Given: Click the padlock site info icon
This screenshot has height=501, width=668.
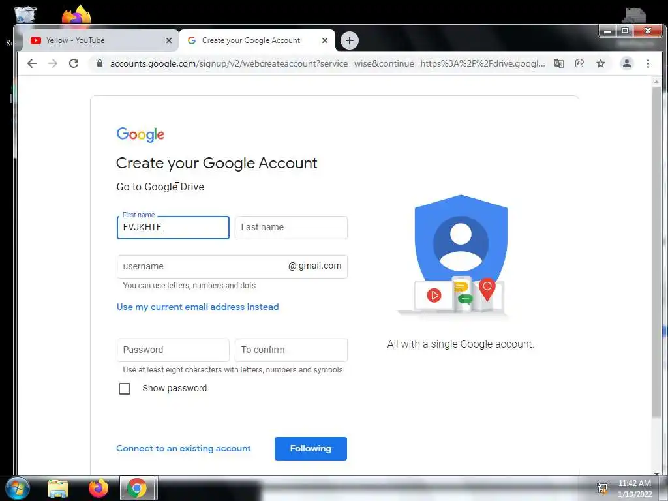Looking at the screenshot, I should (x=100, y=63).
